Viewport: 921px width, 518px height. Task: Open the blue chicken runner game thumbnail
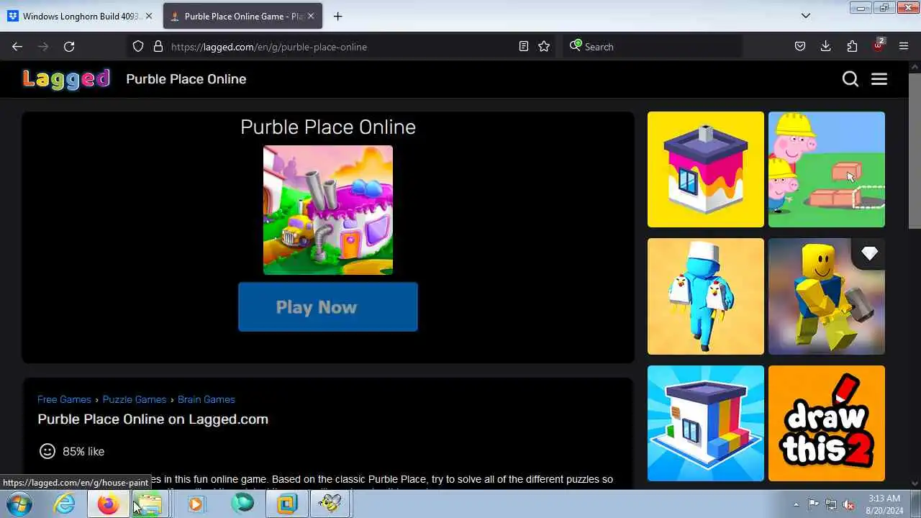tap(706, 296)
